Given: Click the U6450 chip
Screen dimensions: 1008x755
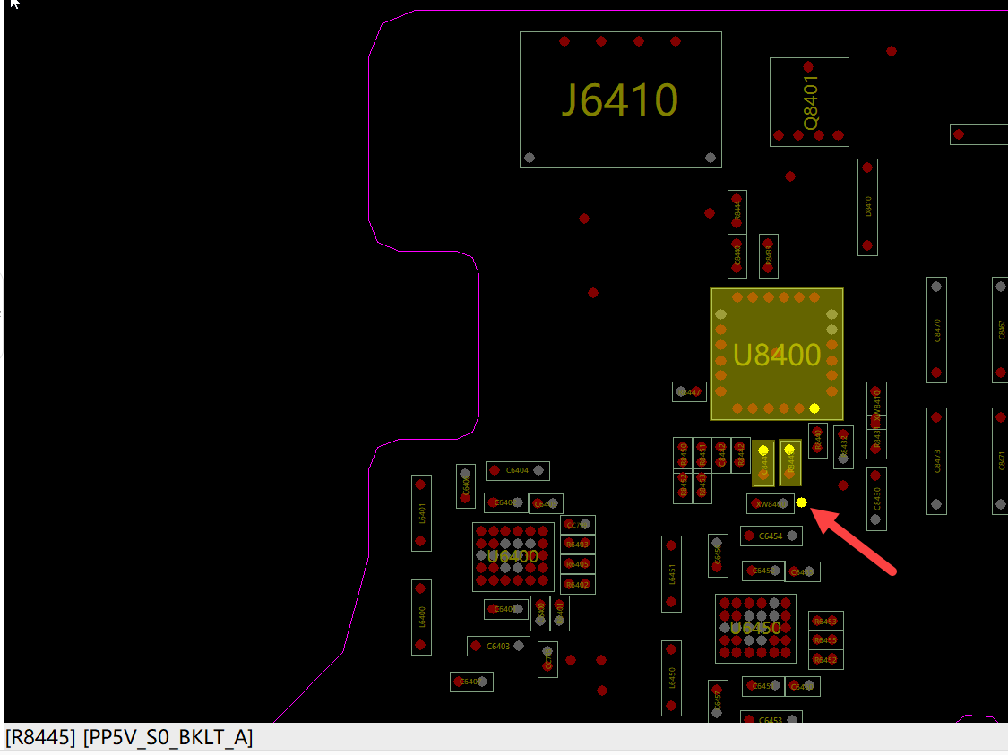Looking at the screenshot, I should 755,628.
